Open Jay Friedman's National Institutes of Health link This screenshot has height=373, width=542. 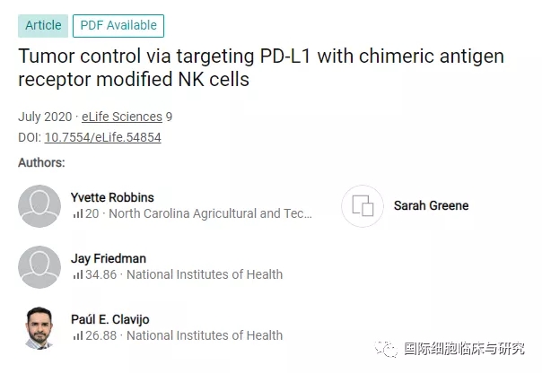pos(205,274)
